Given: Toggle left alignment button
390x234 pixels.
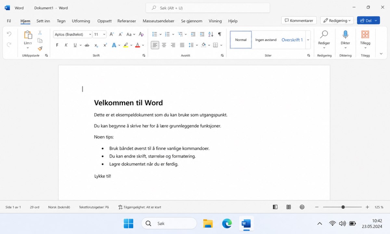Looking at the screenshot, I should (x=155, y=45).
